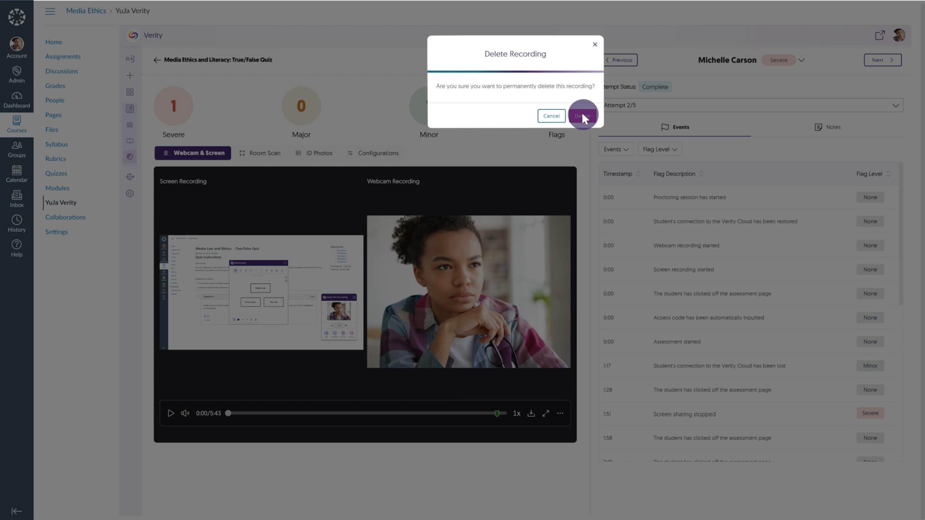The height and width of the screenshot is (520, 925).
Task: Open Grades in course menu
Action: tap(55, 86)
